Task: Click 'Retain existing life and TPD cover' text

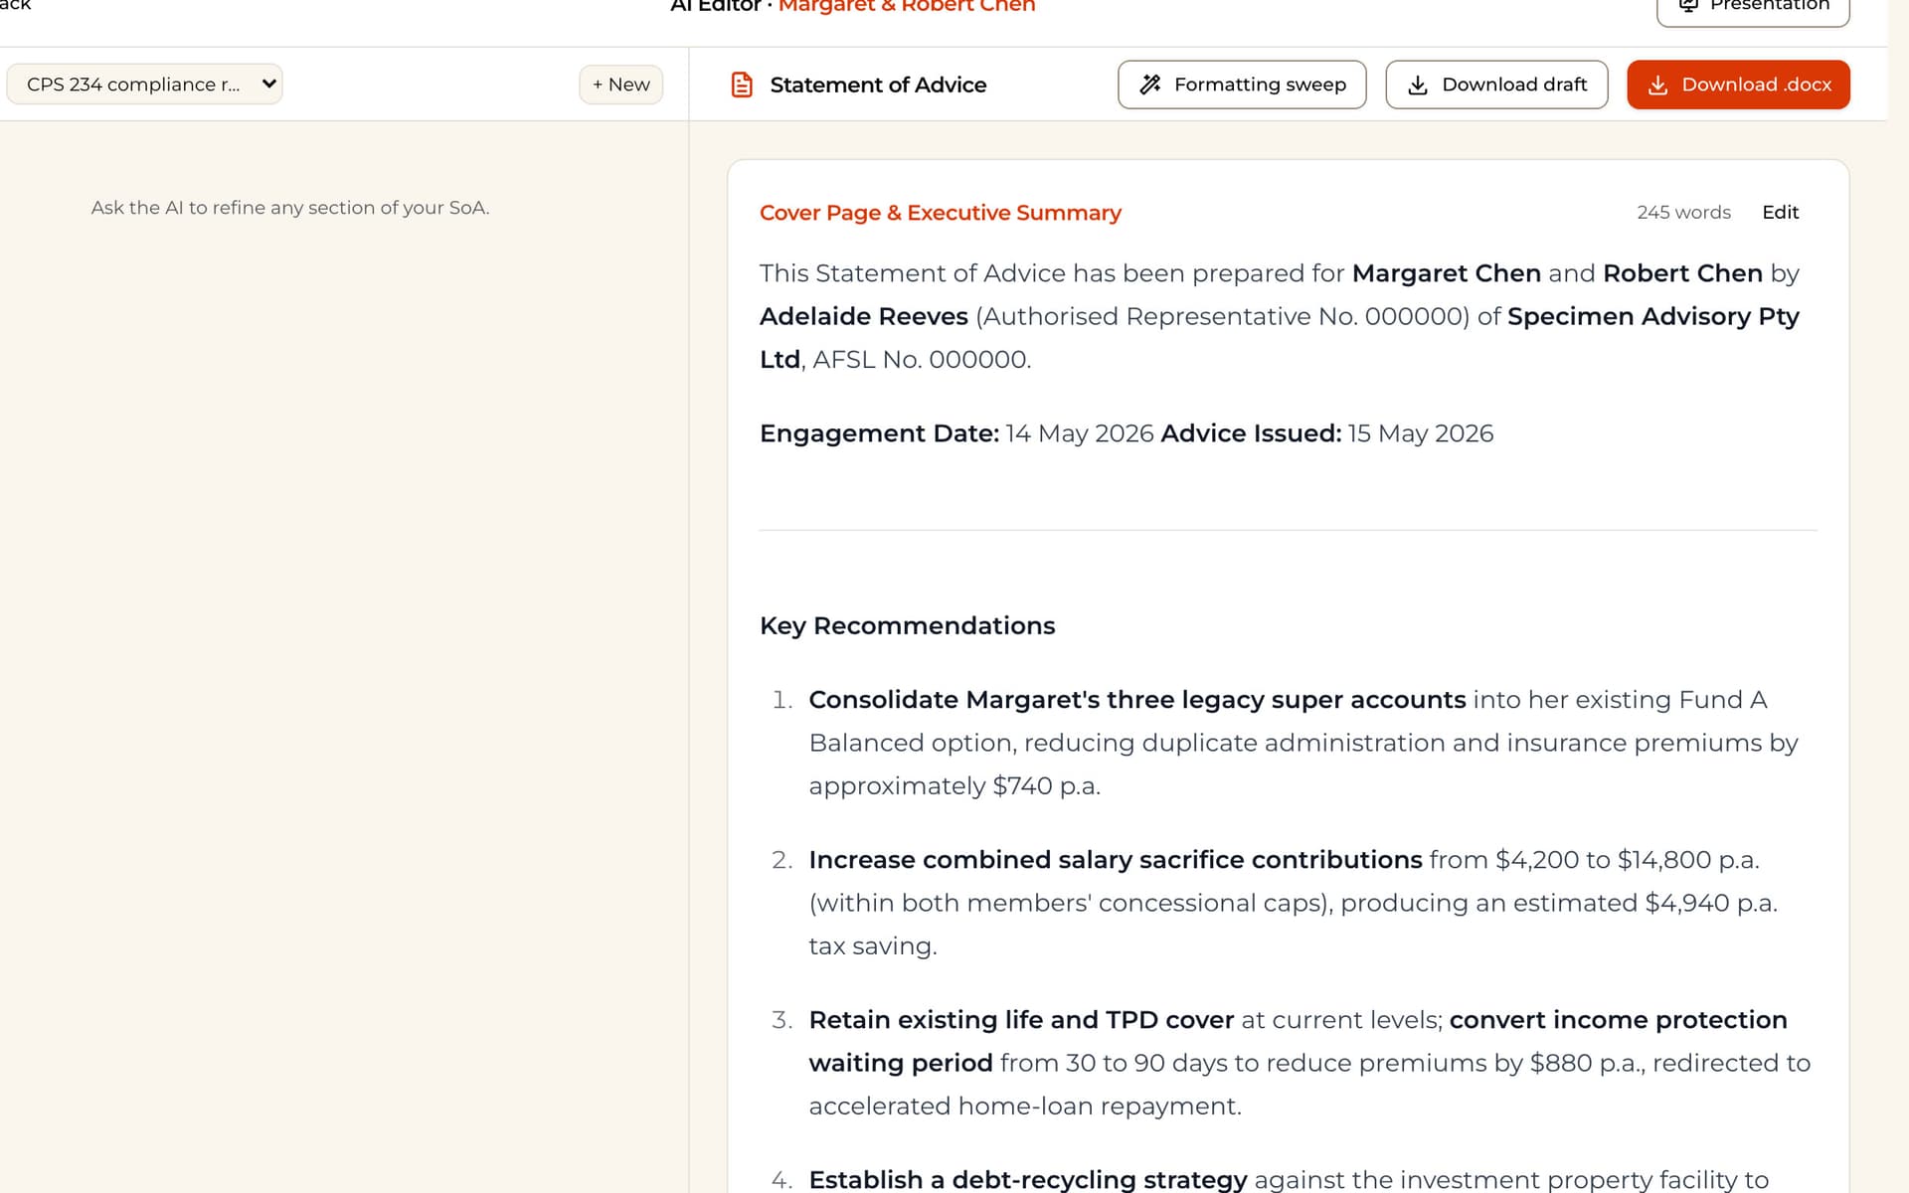Action: pos(1021,1020)
